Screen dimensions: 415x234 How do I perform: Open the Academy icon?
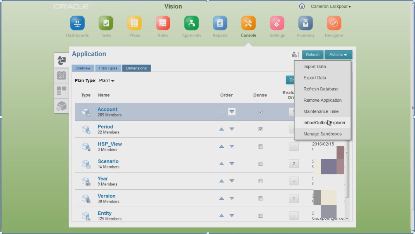click(x=306, y=23)
